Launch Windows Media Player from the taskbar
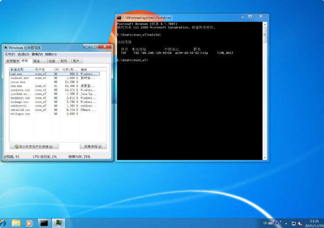324x228 pixels. pyautogui.click(x=29, y=223)
